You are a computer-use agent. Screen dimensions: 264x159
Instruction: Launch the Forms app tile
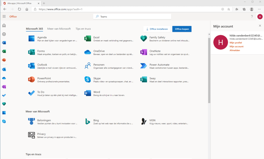click(x=53, y=52)
